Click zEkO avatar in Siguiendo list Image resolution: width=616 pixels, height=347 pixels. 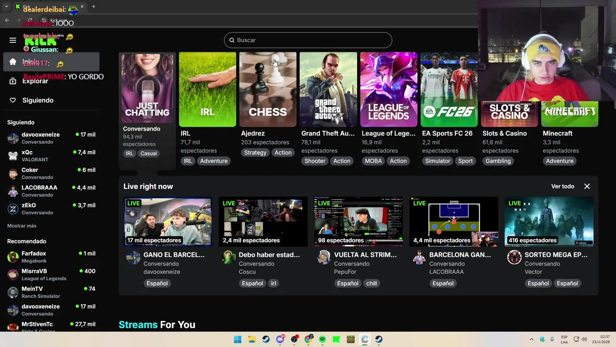click(13, 209)
